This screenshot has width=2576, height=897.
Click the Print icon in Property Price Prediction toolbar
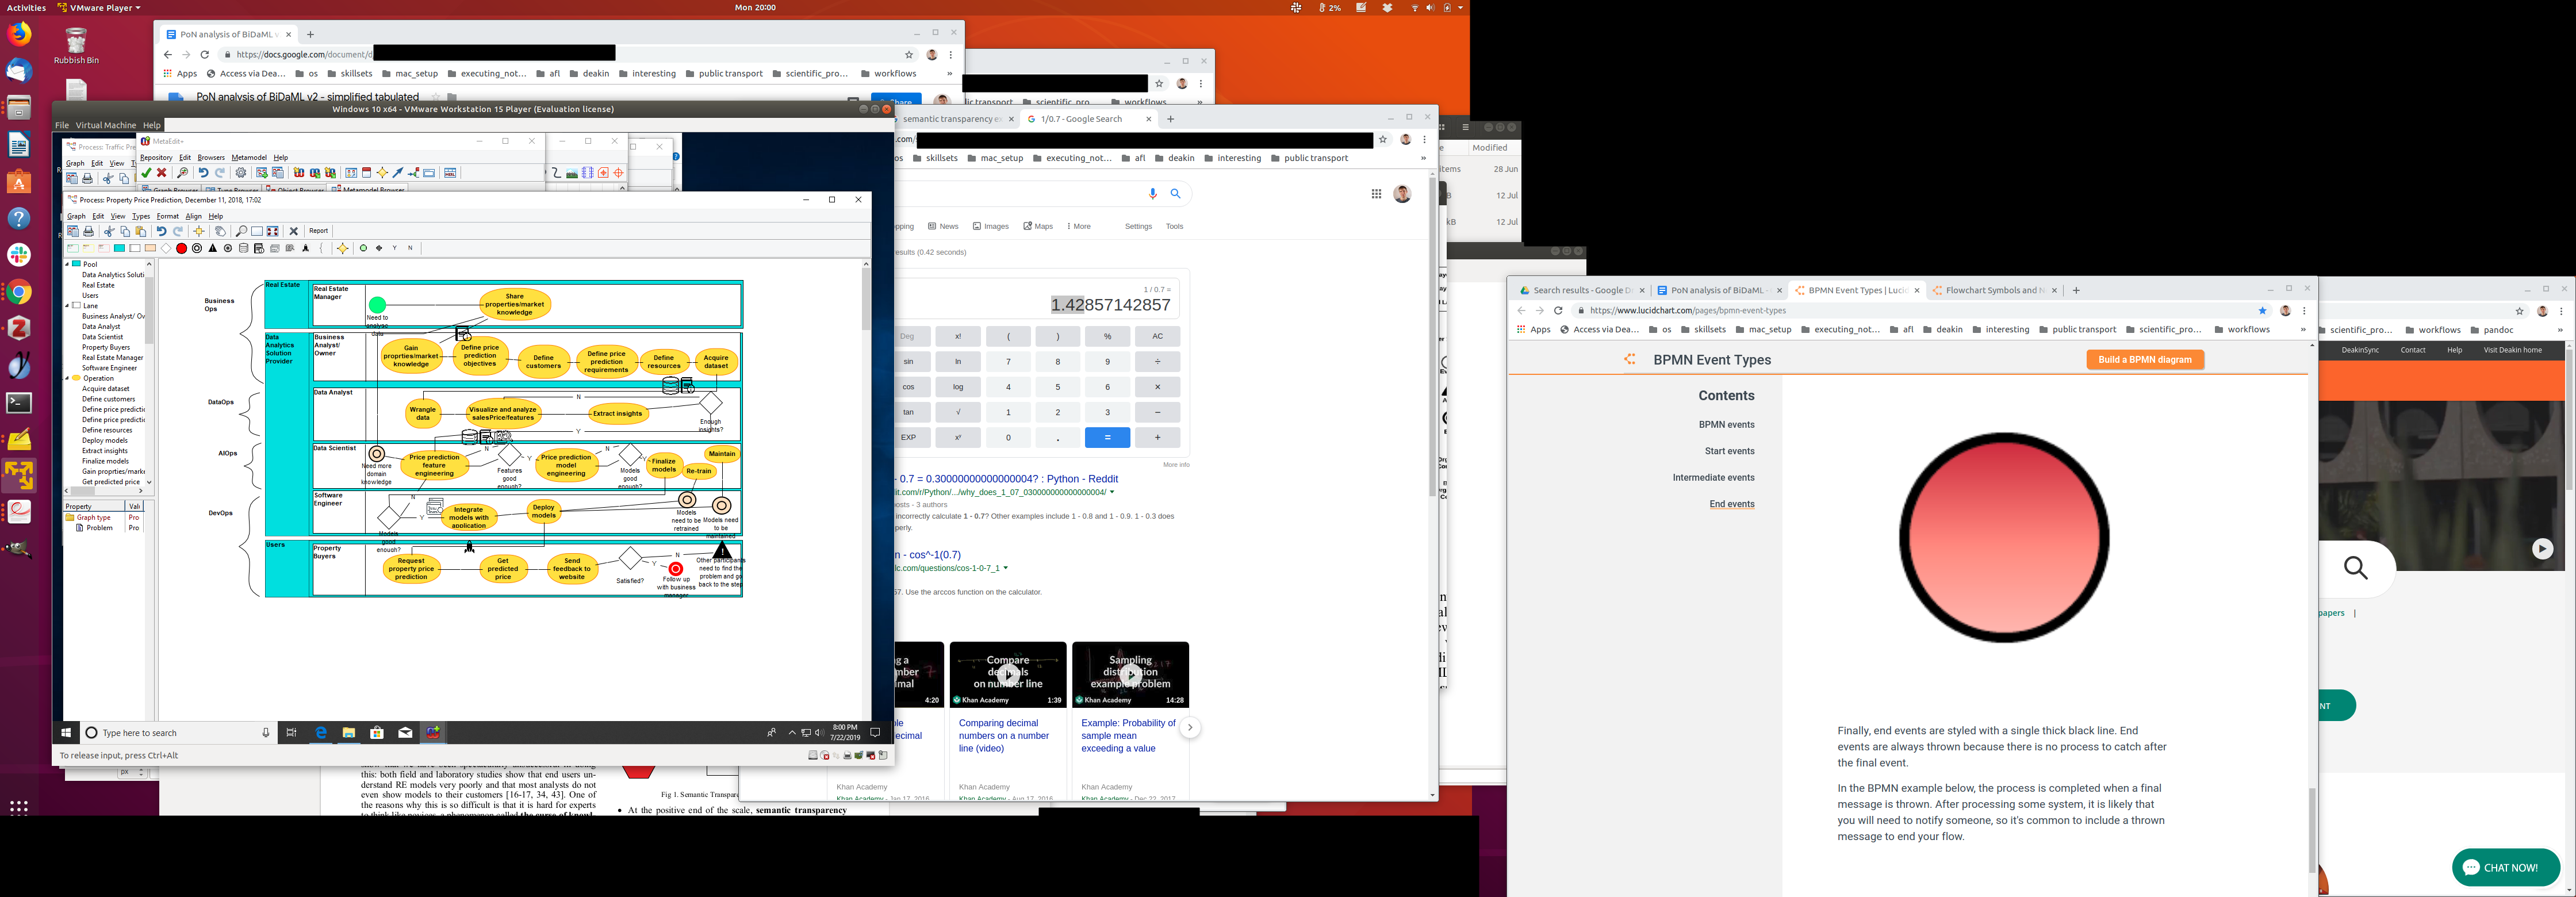(x=89, y=231)
